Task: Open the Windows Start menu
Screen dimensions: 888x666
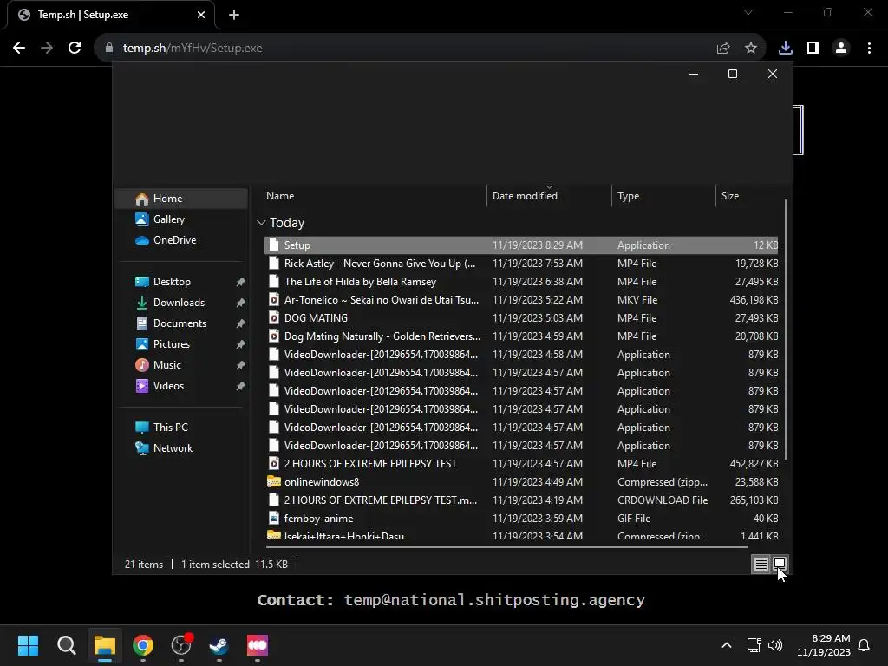Action: (x=28, y=645)
